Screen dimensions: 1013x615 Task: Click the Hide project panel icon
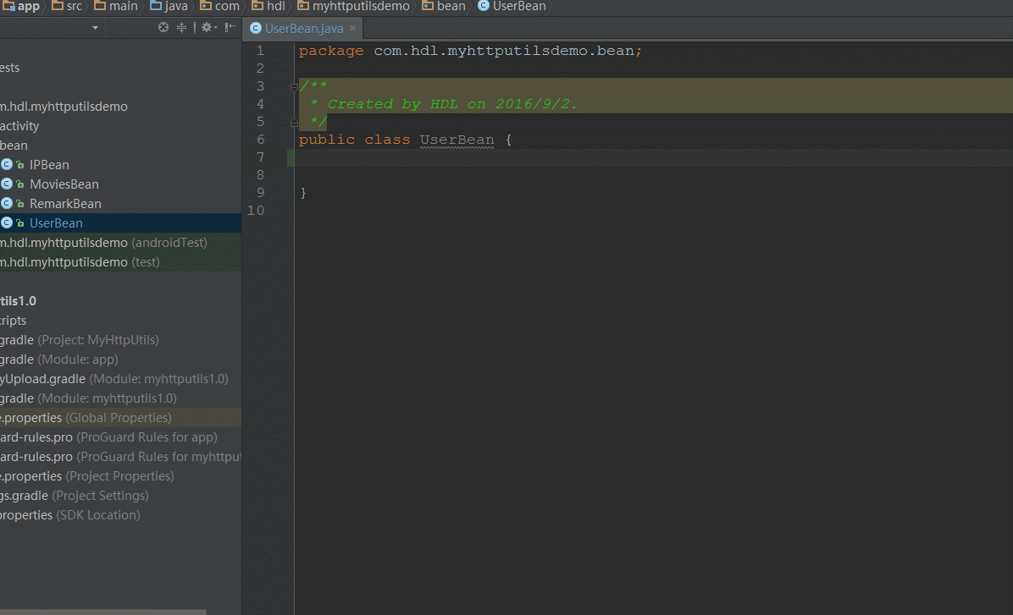(x=230, y=28)
